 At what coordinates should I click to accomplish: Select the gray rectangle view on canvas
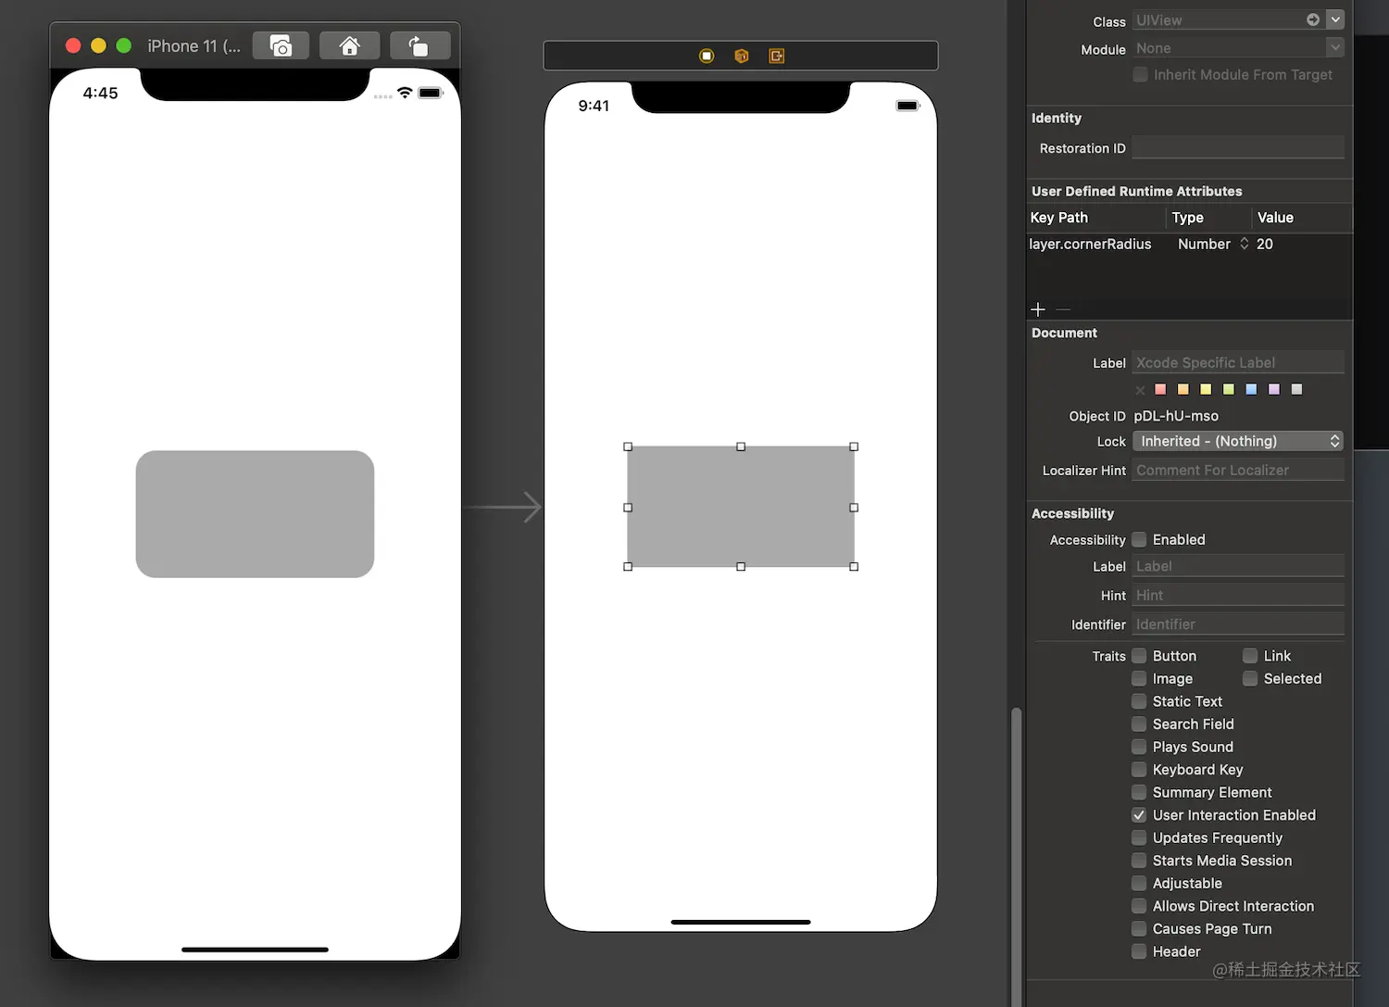741,507
